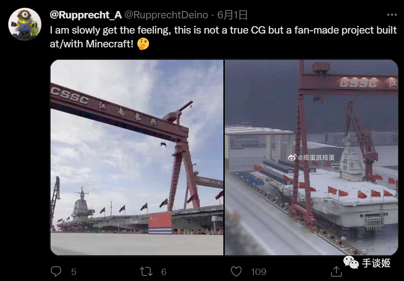Click the retweet arrows icon
Image resolution: width=404 pixels, height=281 pixels.
[x=146, y=271]
